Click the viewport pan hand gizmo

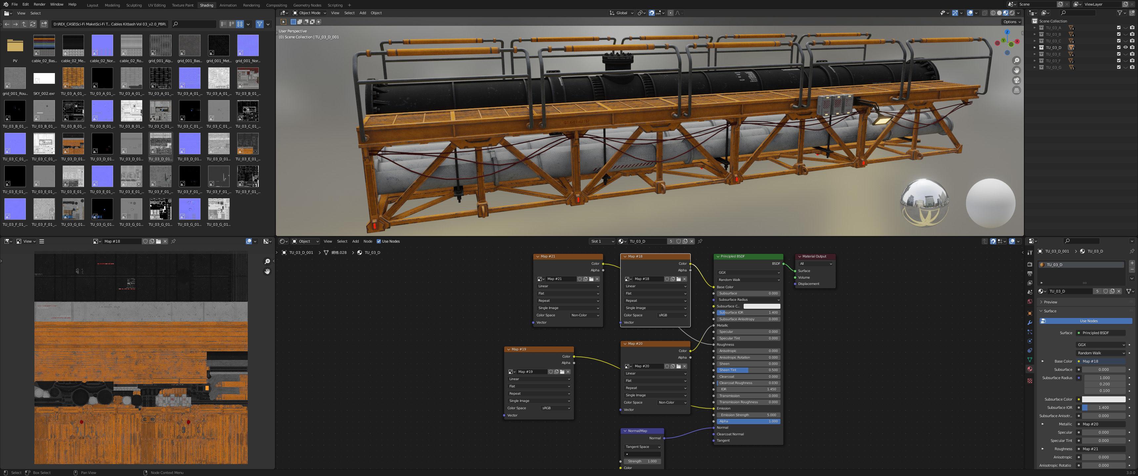[x=1017, y=71]
